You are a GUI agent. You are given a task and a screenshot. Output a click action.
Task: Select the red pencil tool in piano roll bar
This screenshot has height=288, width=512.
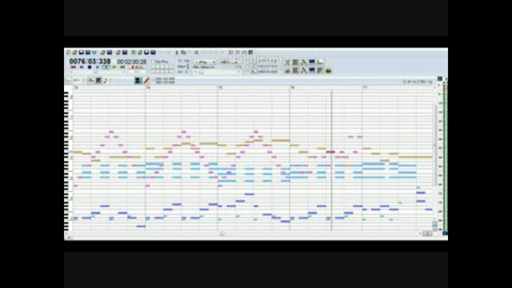(x=146, y=81)
